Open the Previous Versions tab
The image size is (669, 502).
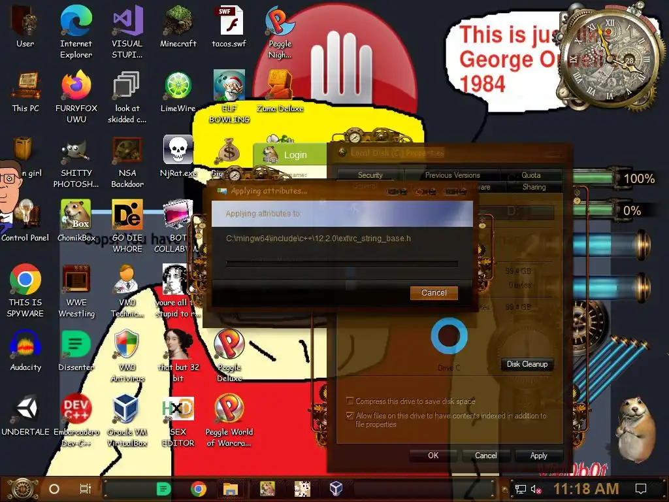point(452,175)
